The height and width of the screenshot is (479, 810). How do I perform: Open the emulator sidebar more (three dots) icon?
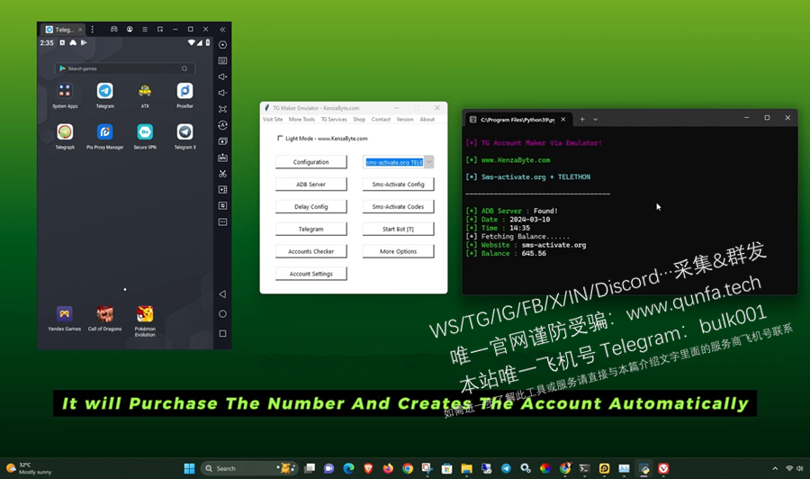click(222, 222)
